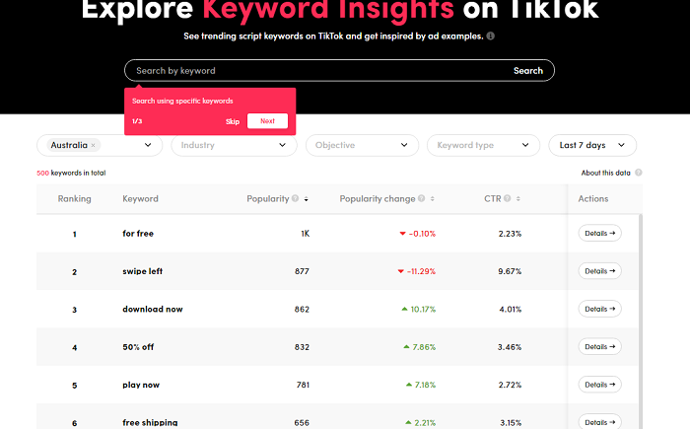Click the 4.01% CTR value
This screenshot has height=429, width=690.
coord(510,310)
